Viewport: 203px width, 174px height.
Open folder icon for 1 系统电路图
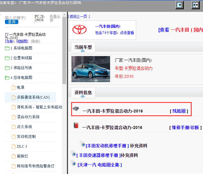coord(7,48)
